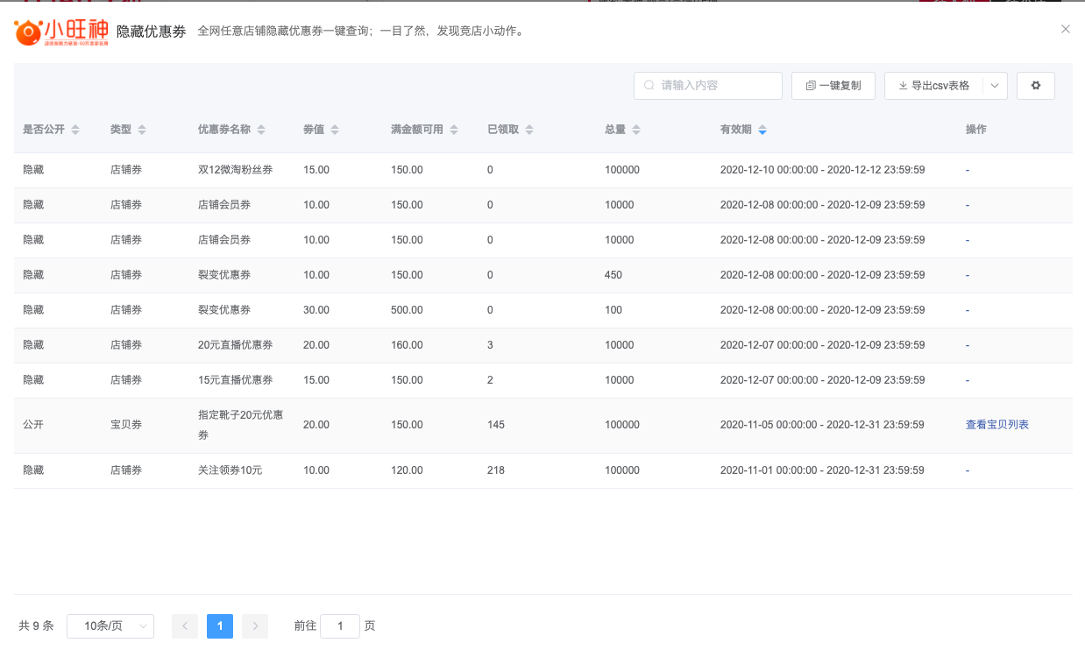1085x664 pixels.
Task: Click the 操作 column header
Action: pos(976,130)
